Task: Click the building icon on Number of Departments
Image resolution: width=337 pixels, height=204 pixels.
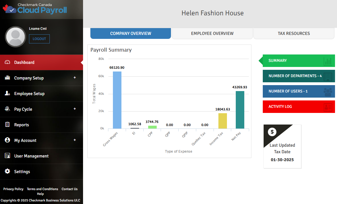Action: (328, 76)
